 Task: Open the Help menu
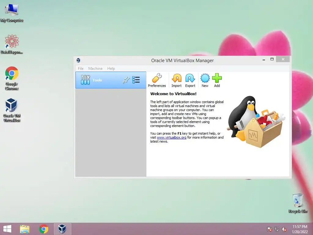pos(111,68)
